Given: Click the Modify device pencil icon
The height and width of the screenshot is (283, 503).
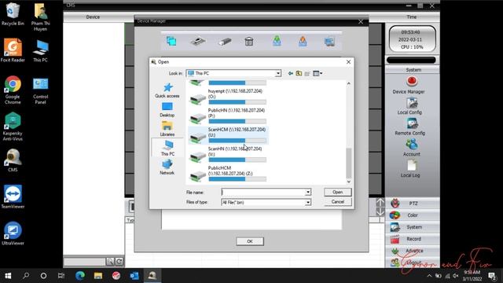Looking at the screenshot, I should [x=225, y=42].
